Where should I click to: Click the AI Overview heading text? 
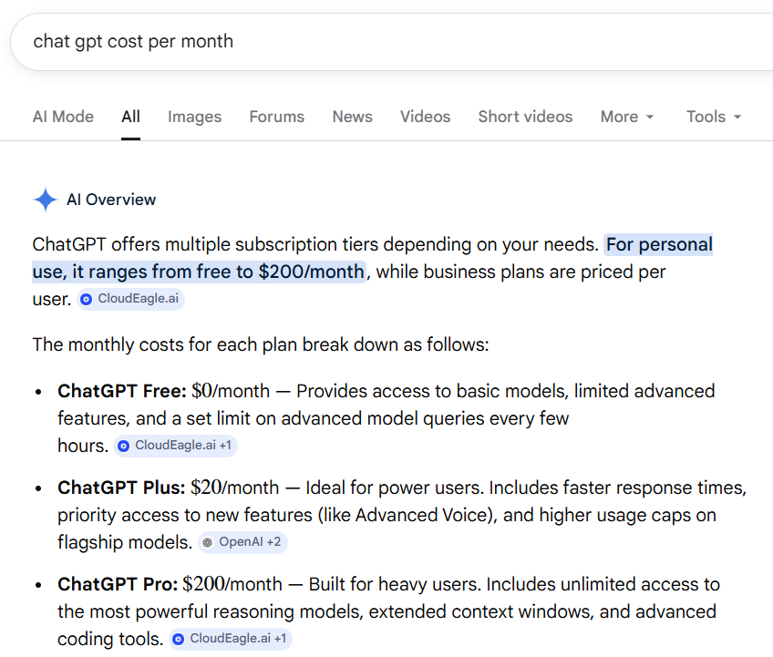111,200
